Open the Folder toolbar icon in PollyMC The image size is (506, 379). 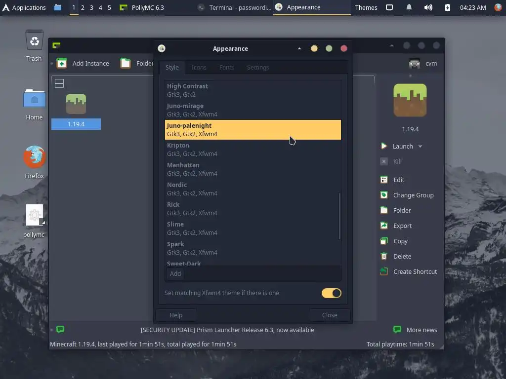coord(125,63)
